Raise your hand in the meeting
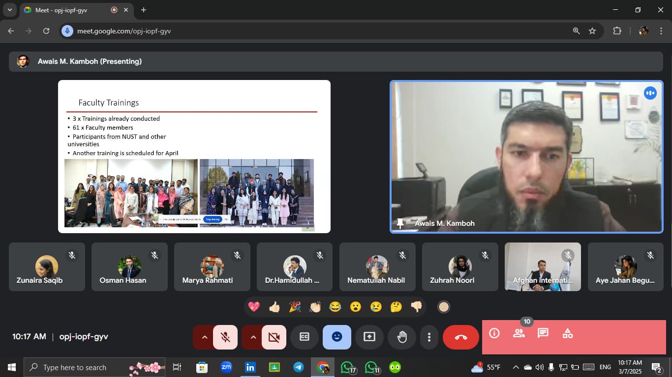 click(x=402, y=337)
